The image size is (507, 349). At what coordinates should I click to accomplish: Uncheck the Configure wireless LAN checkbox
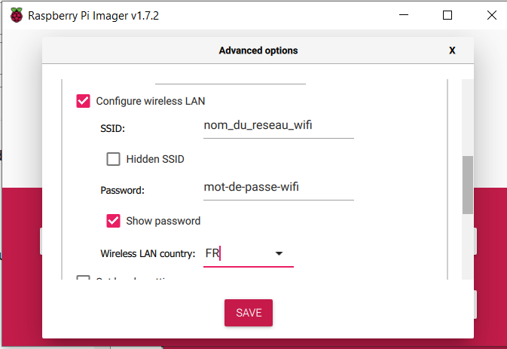(83, 101)
